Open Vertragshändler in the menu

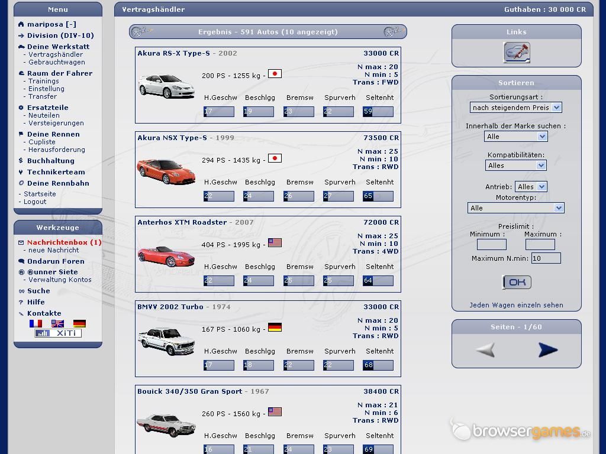point(56,54)
